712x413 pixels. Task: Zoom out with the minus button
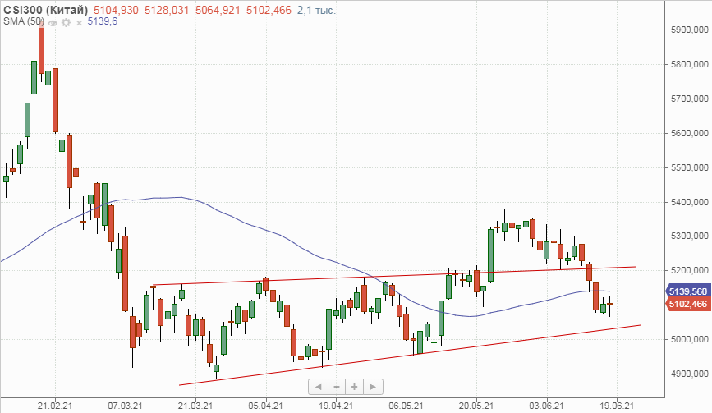(x=337, y=387)
